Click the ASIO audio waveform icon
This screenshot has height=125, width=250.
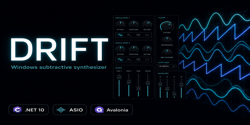(x=61, y=110)
